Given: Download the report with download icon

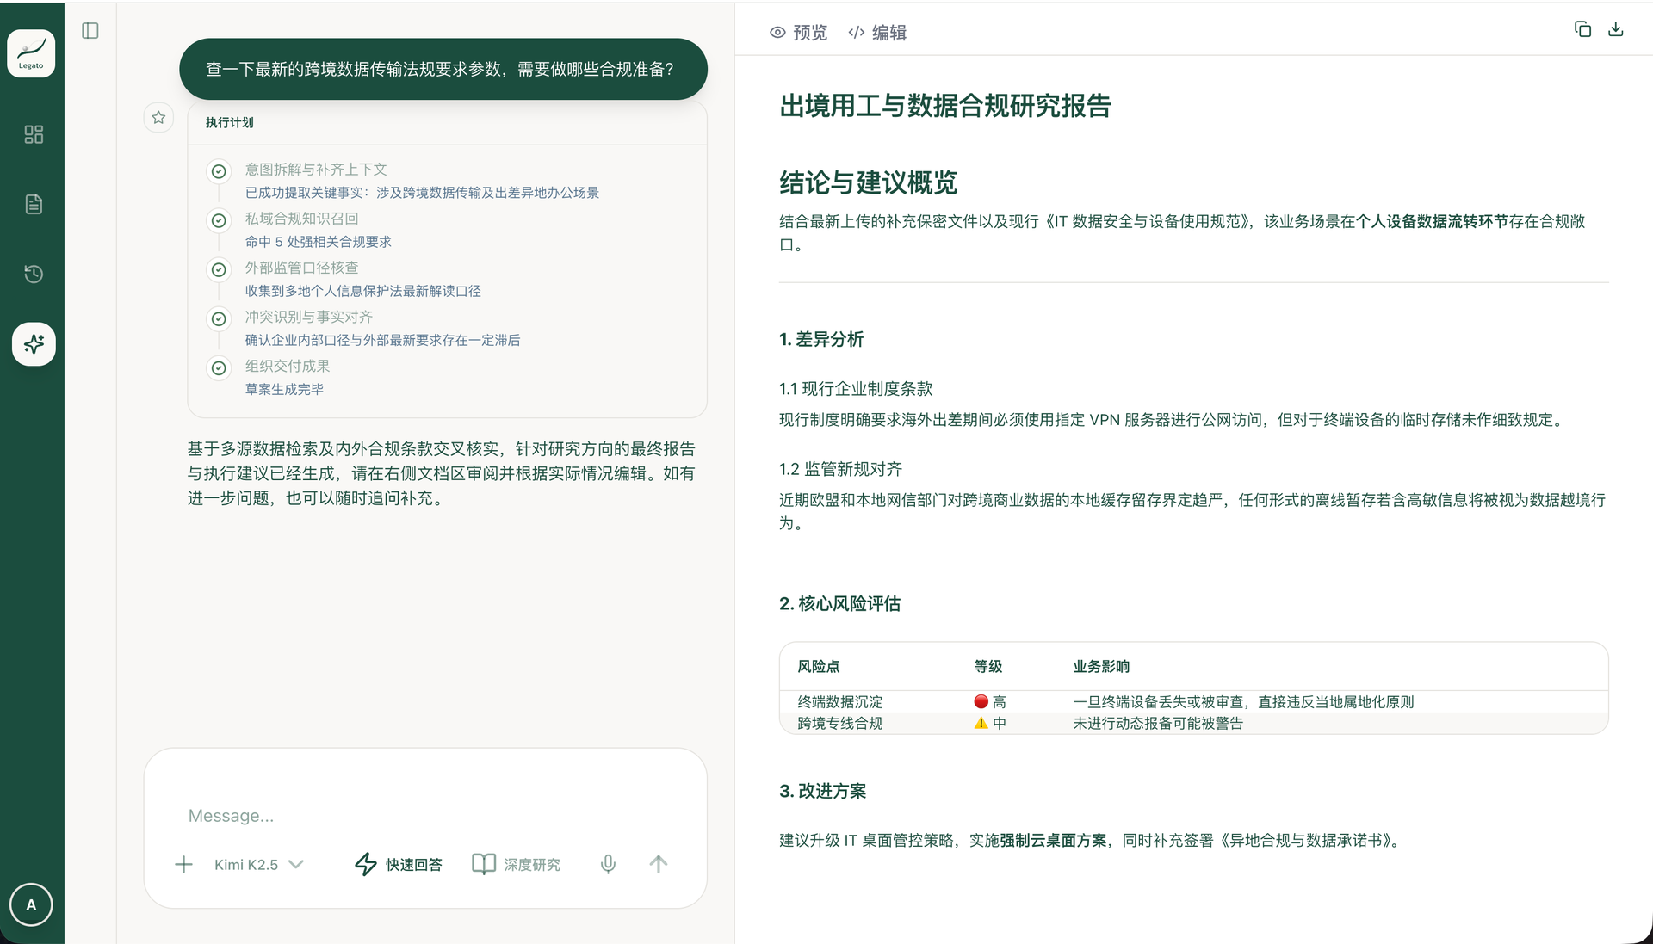Looking at the screenshot, I should click(1616, 29).
